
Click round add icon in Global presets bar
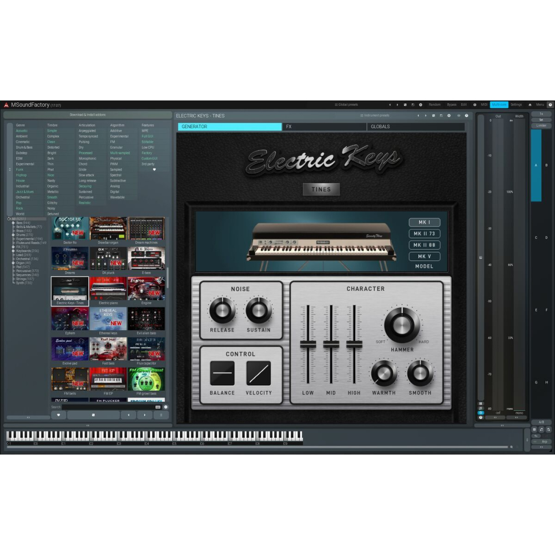[x=421, y=105]
